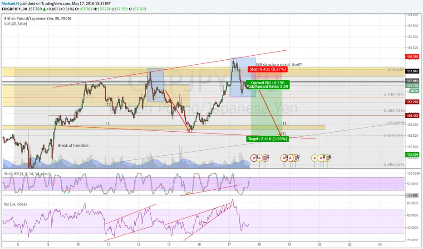Click the red 158.350 price tag

pos(413,57)
